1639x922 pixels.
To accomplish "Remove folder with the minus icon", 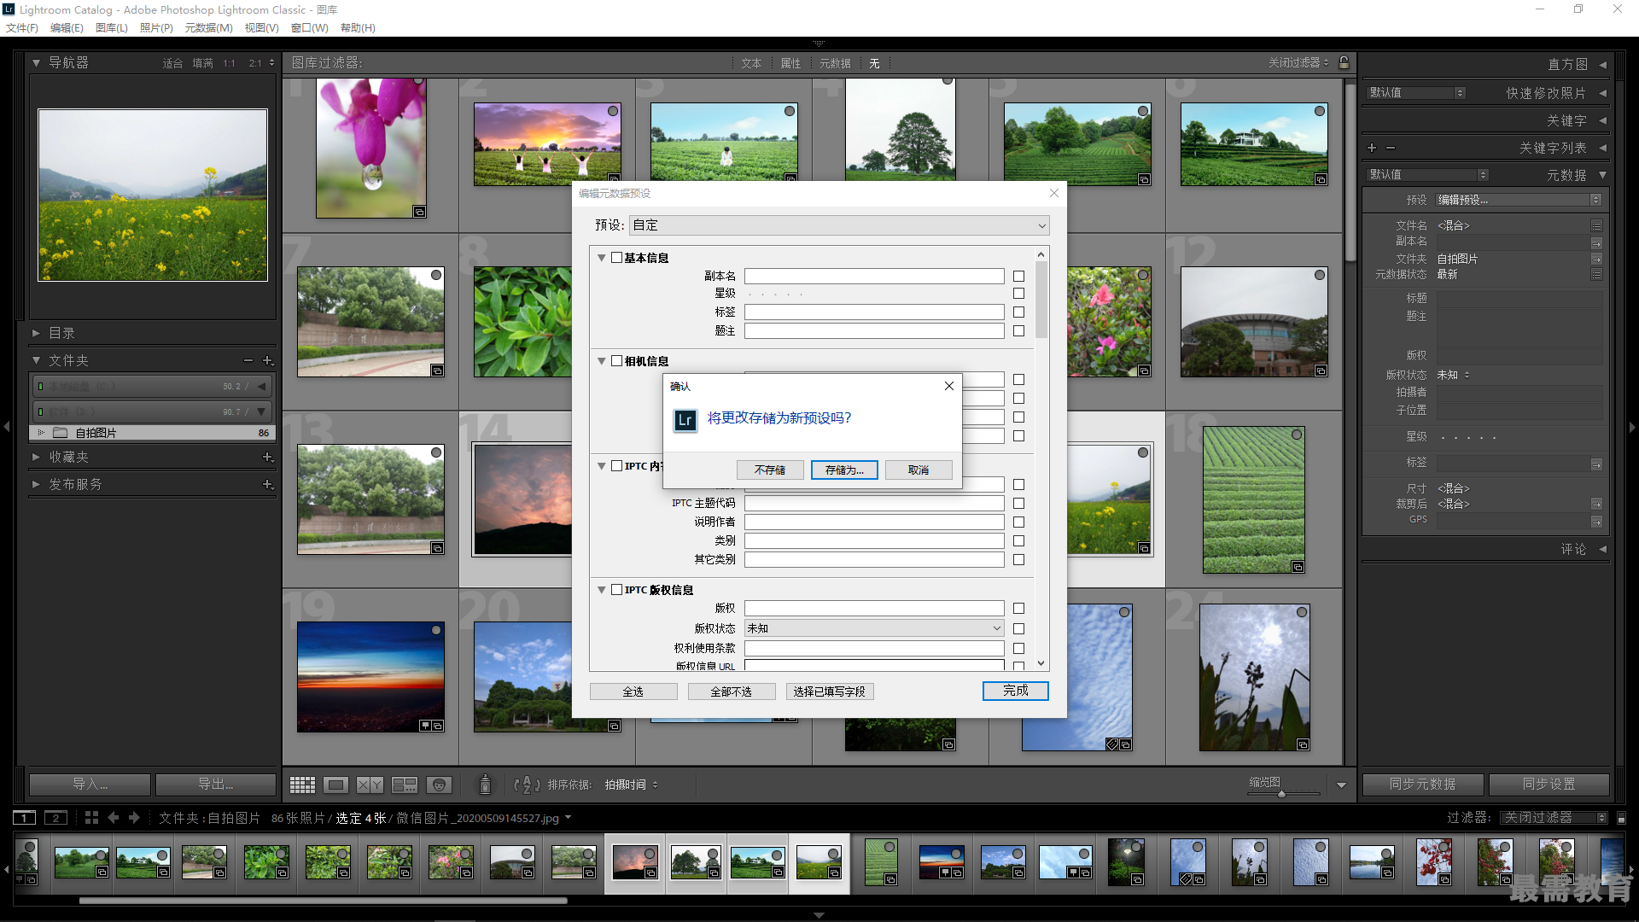I will (x=248, y=360).
